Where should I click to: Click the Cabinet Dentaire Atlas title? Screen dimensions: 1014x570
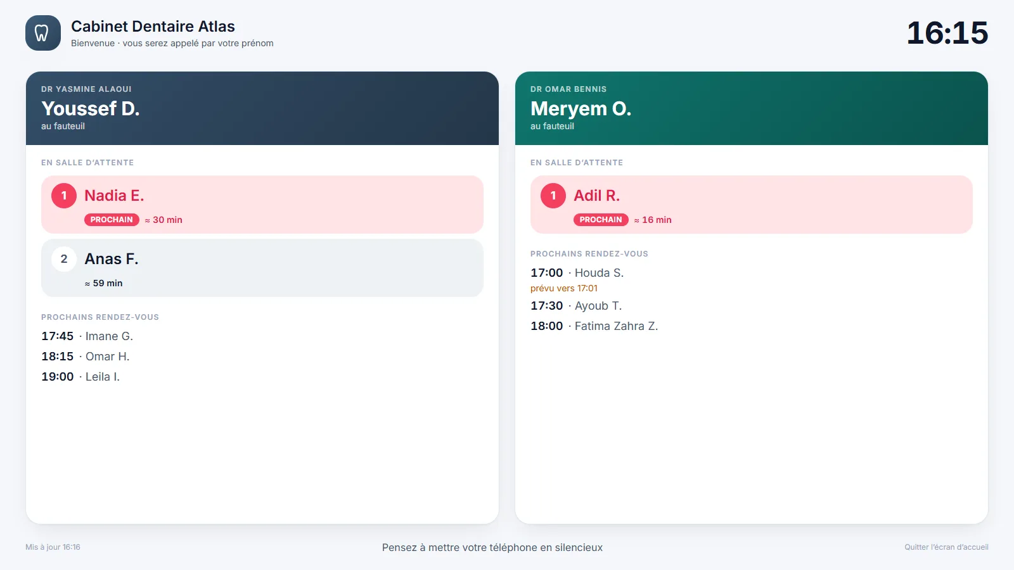click(x=153, y=27)
